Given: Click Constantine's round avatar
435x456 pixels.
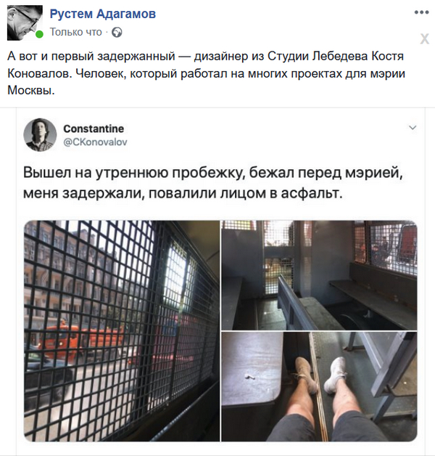Looking at the screenshot, I should click(x=40, y=134).
